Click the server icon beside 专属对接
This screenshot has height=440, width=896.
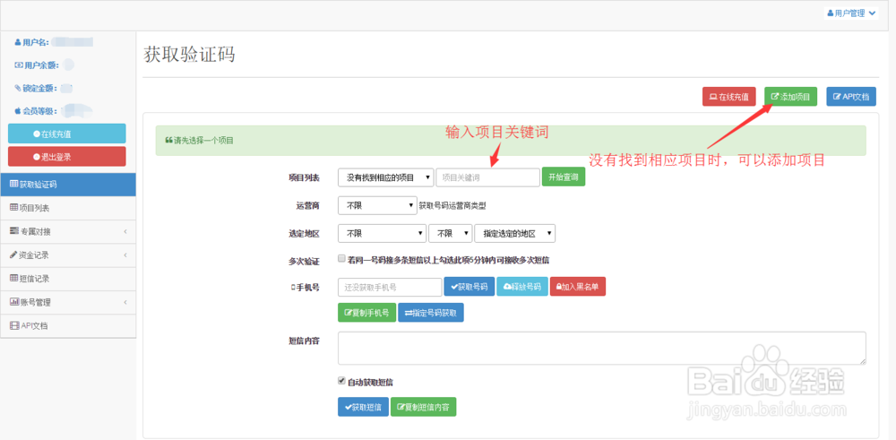click(x=14, y=231)
